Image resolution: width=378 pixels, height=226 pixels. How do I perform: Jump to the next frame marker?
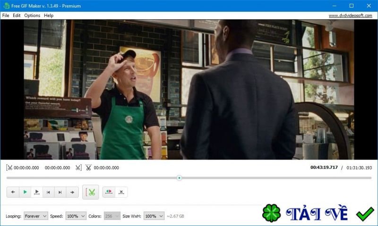coord(60,192)
